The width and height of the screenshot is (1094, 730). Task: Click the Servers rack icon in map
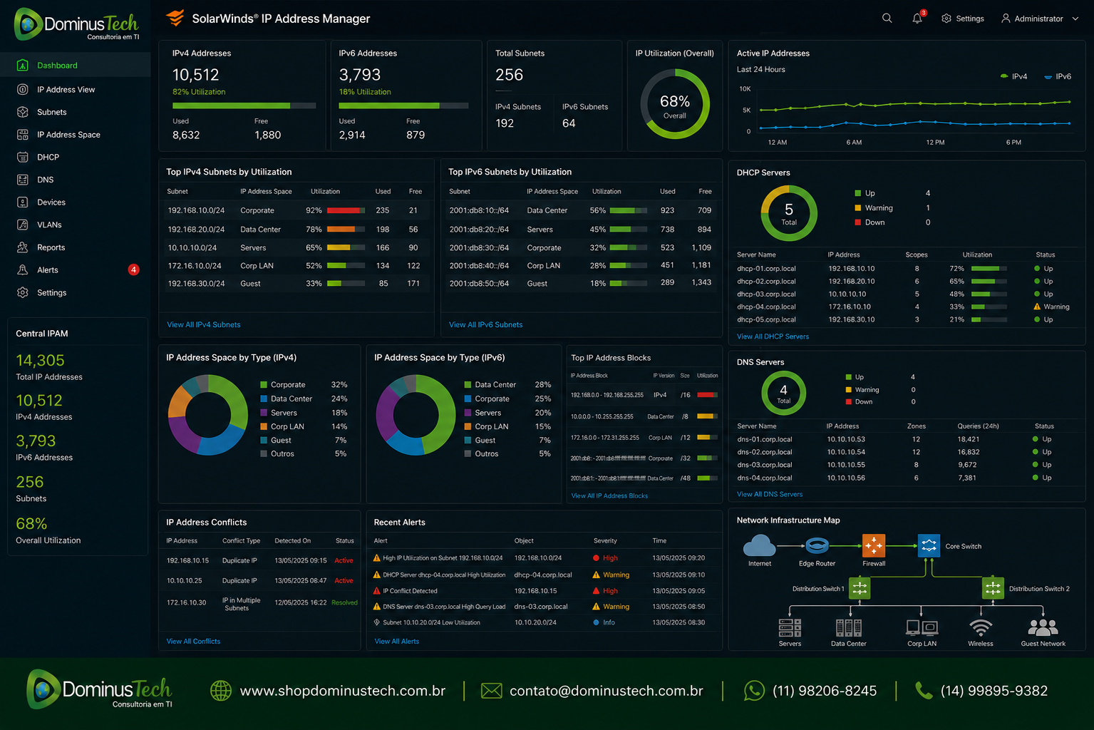(790, 627)
